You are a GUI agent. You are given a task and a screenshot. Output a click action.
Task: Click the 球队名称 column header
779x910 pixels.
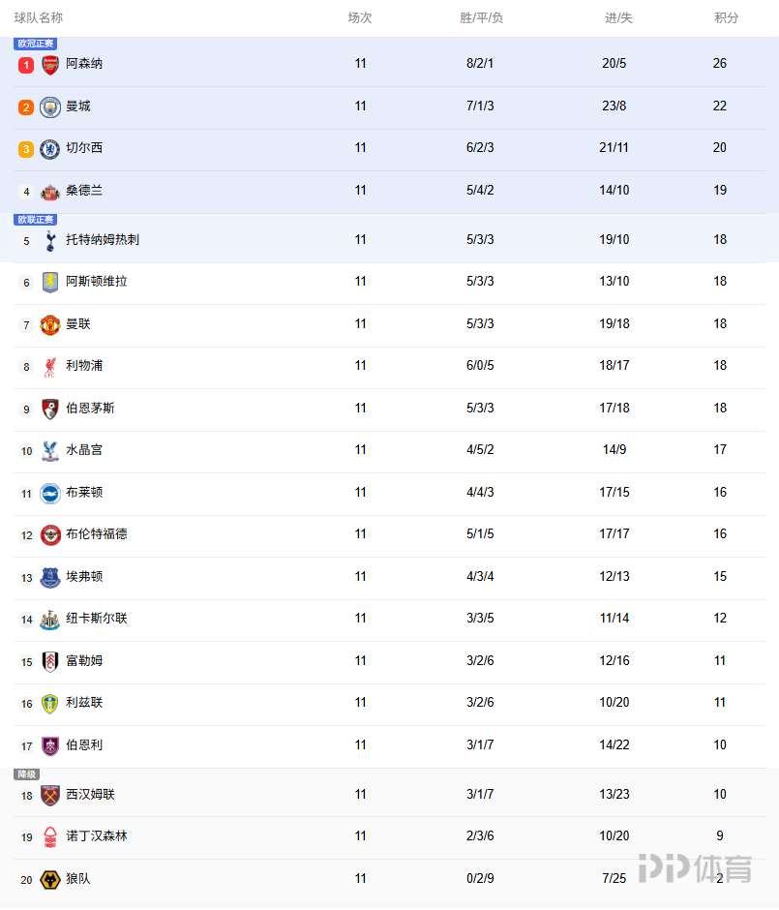pyautogui.click(x=39, y=17)
